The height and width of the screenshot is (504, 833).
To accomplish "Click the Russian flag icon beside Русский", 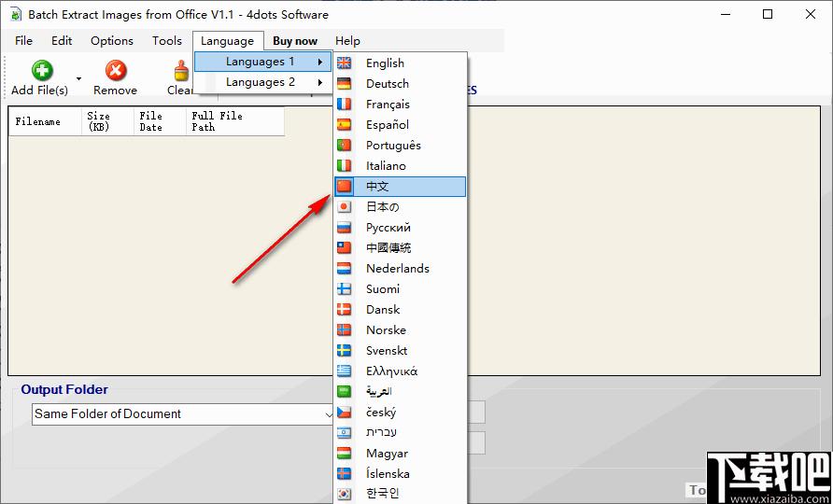I will [345, 228].
